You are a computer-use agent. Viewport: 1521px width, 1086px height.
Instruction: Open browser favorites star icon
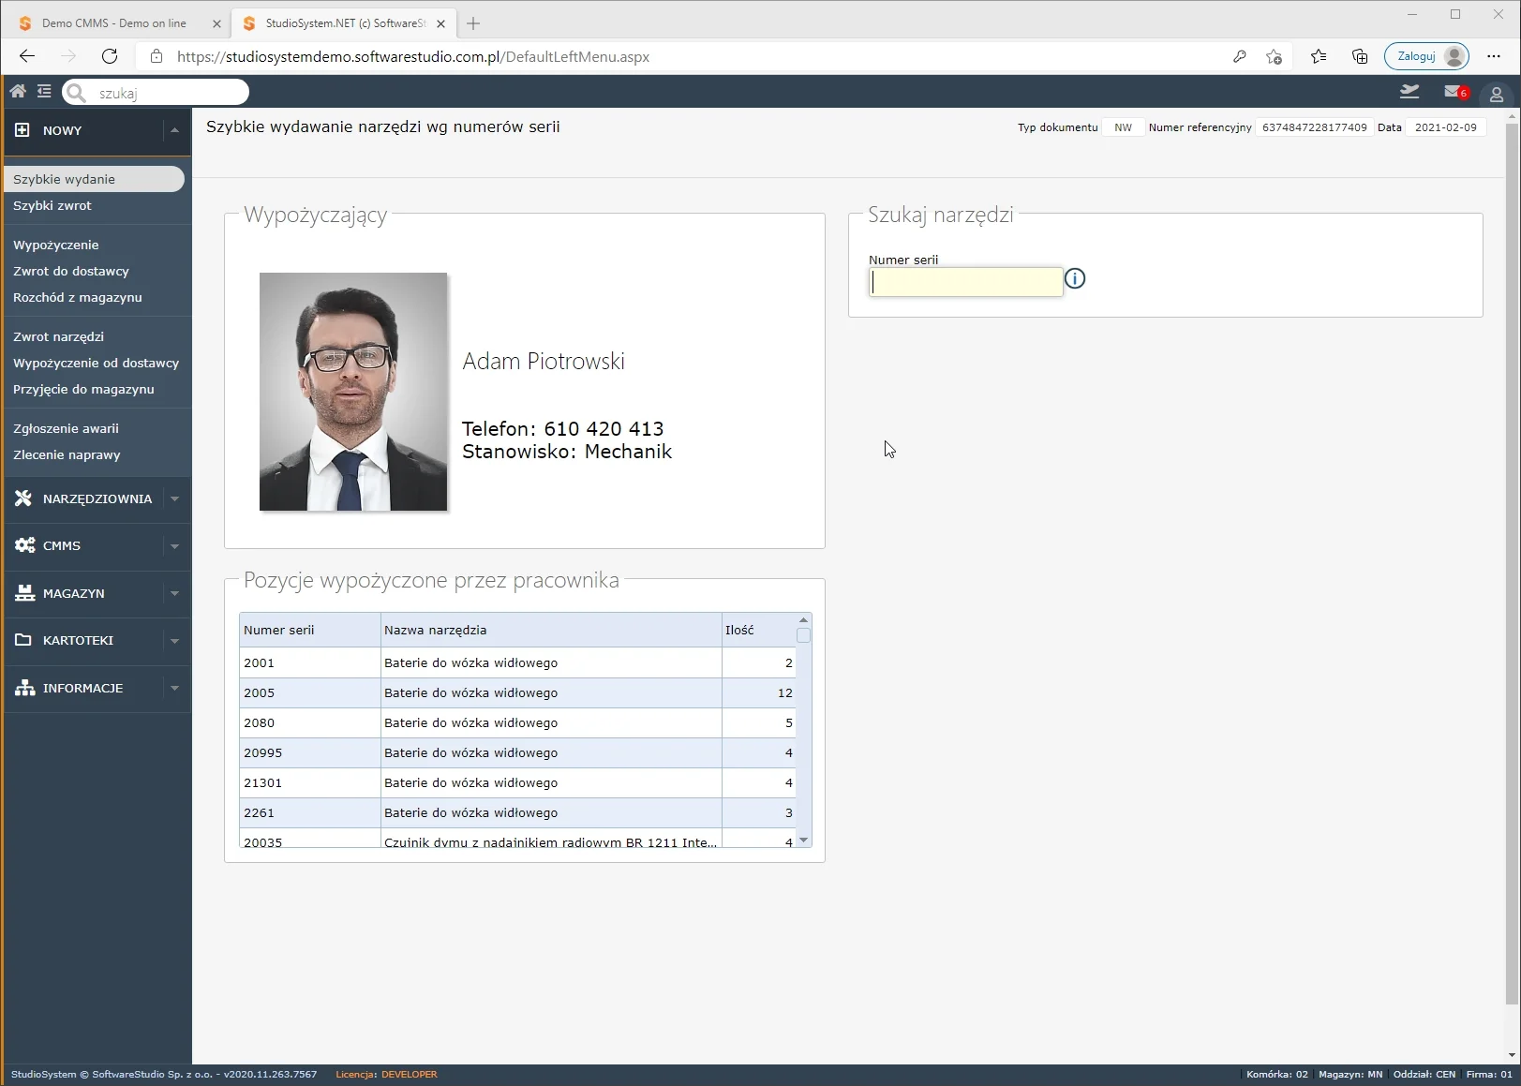1319,56
